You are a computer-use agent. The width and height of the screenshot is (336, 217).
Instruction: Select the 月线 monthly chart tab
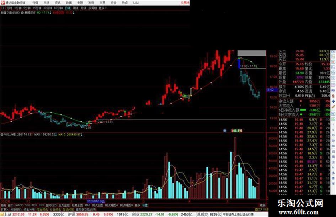(83, 8)
